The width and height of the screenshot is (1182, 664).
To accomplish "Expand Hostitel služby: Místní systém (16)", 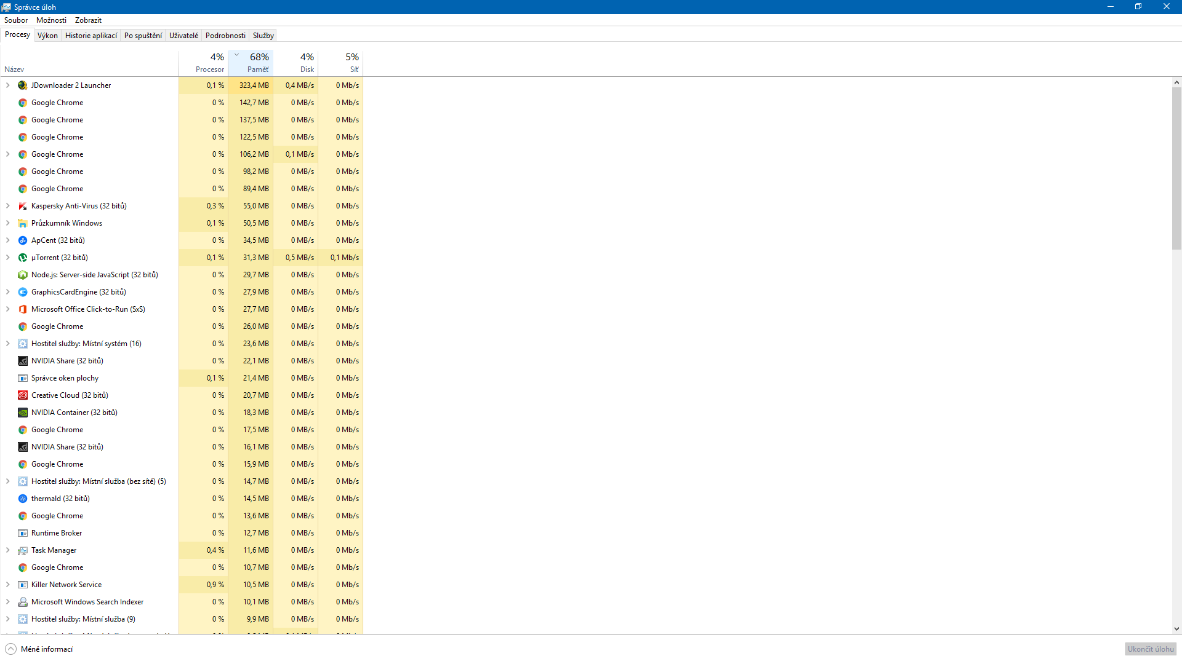I will click(8, 344).
